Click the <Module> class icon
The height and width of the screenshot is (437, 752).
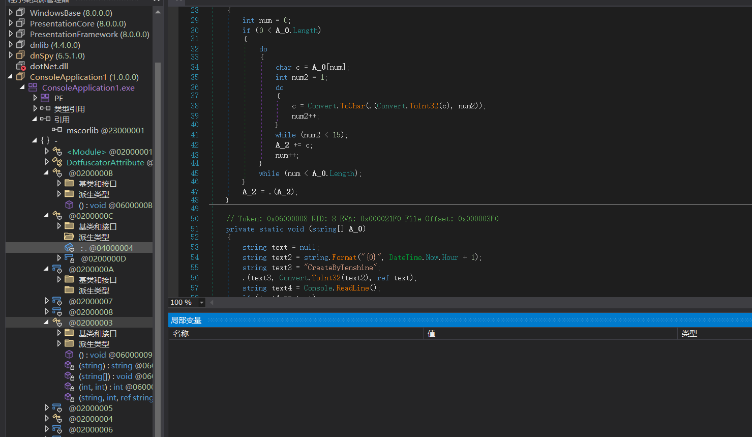(57, 152)
